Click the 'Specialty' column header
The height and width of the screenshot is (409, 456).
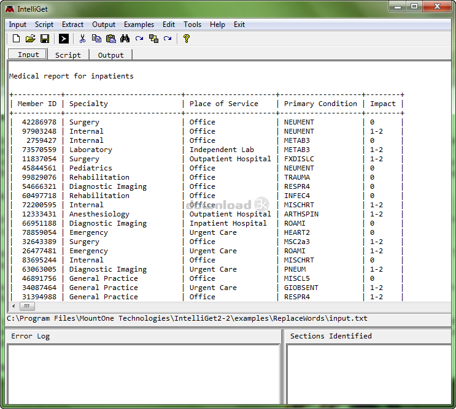[88, 104]
